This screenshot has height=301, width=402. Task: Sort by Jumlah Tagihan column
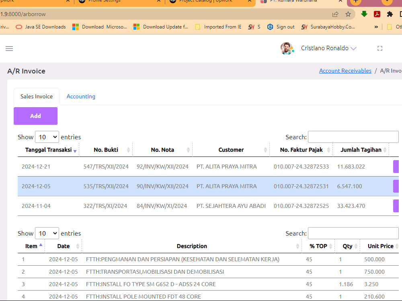tap(361, 150)
